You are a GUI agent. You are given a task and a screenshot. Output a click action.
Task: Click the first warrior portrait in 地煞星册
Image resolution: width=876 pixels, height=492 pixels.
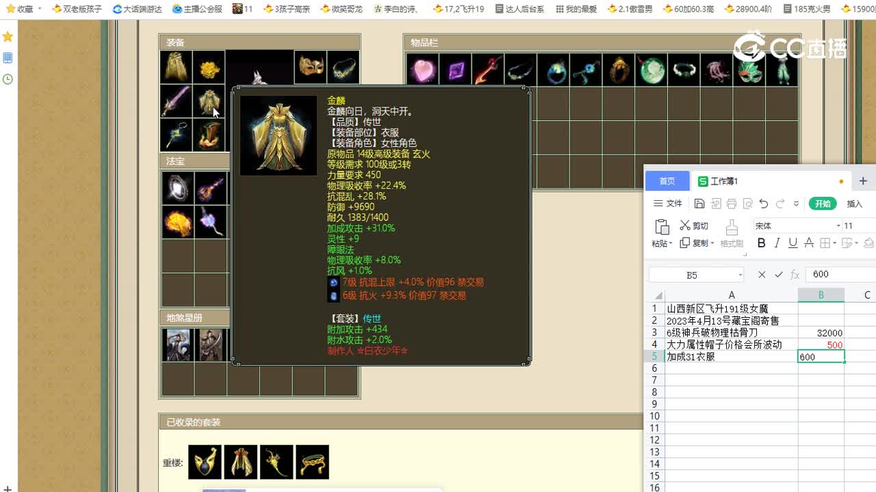point(178,345)
